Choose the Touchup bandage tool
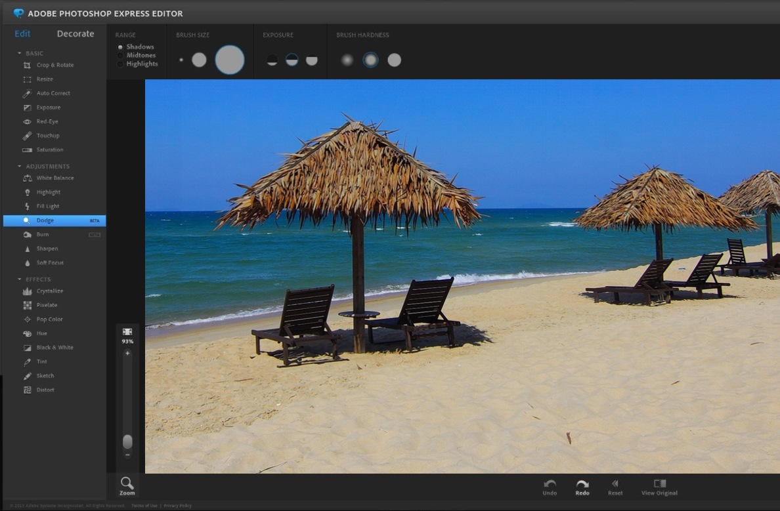Viewport: 780px width, 511px height. pyautogui.click(x=28, y=136)
